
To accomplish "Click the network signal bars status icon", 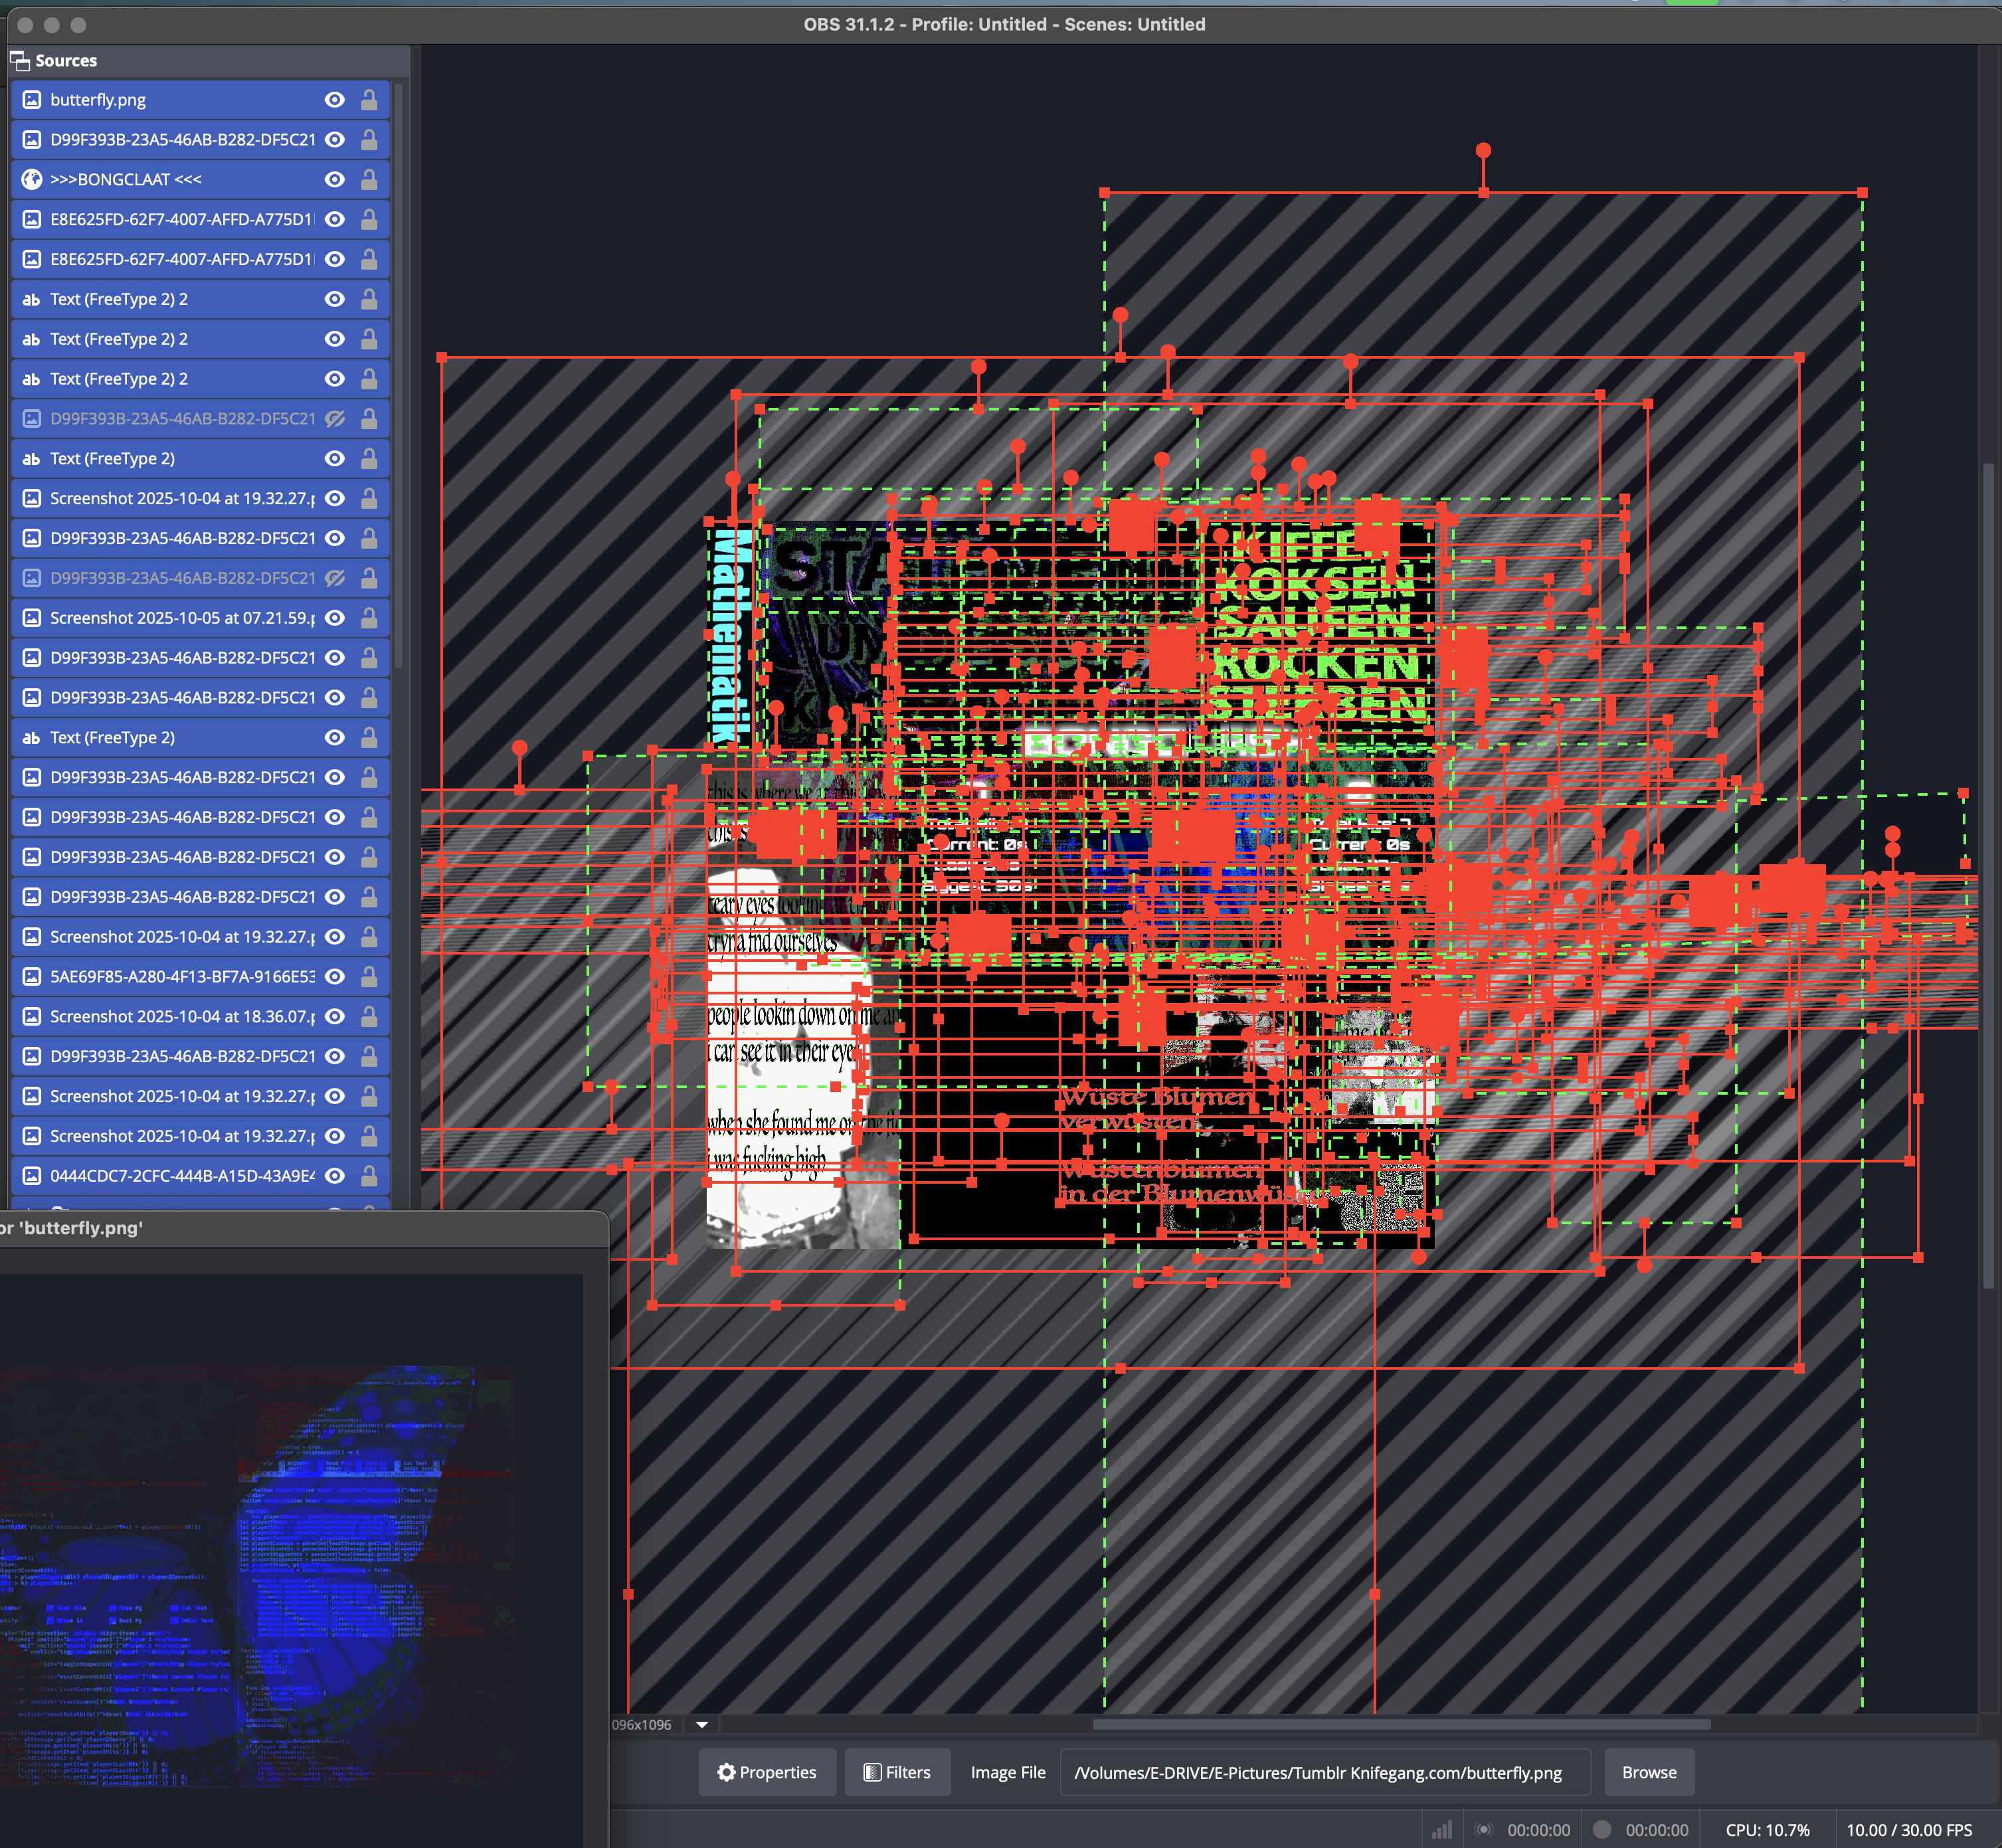I will (1442, 1830).
